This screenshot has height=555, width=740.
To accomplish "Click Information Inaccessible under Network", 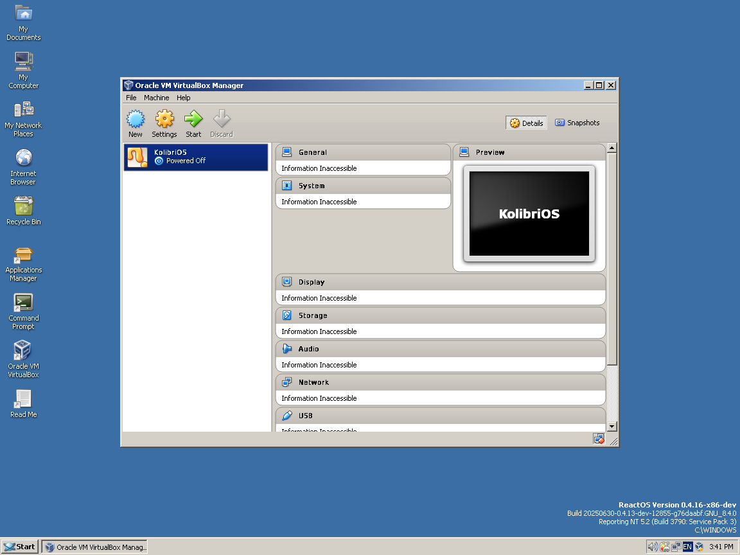I will click(319, 398).
